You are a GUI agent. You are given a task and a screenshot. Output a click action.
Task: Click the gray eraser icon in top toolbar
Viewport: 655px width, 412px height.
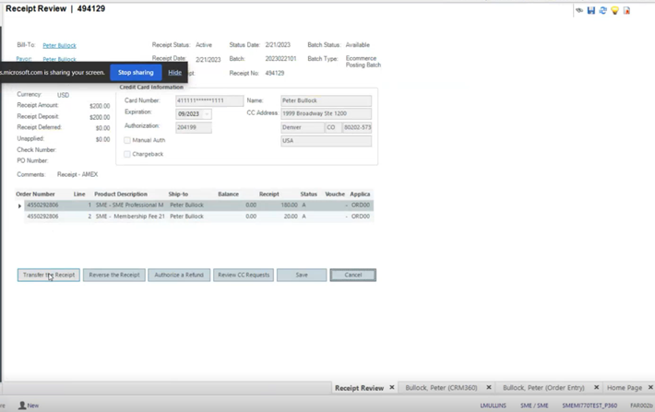click(x=579, y=10)
